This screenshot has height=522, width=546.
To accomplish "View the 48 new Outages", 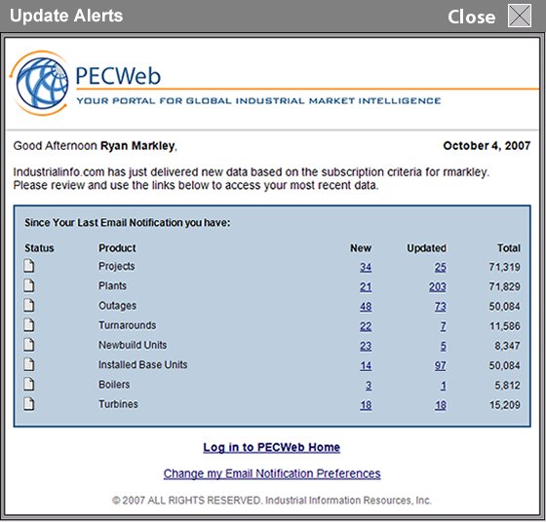I will 366,307.
